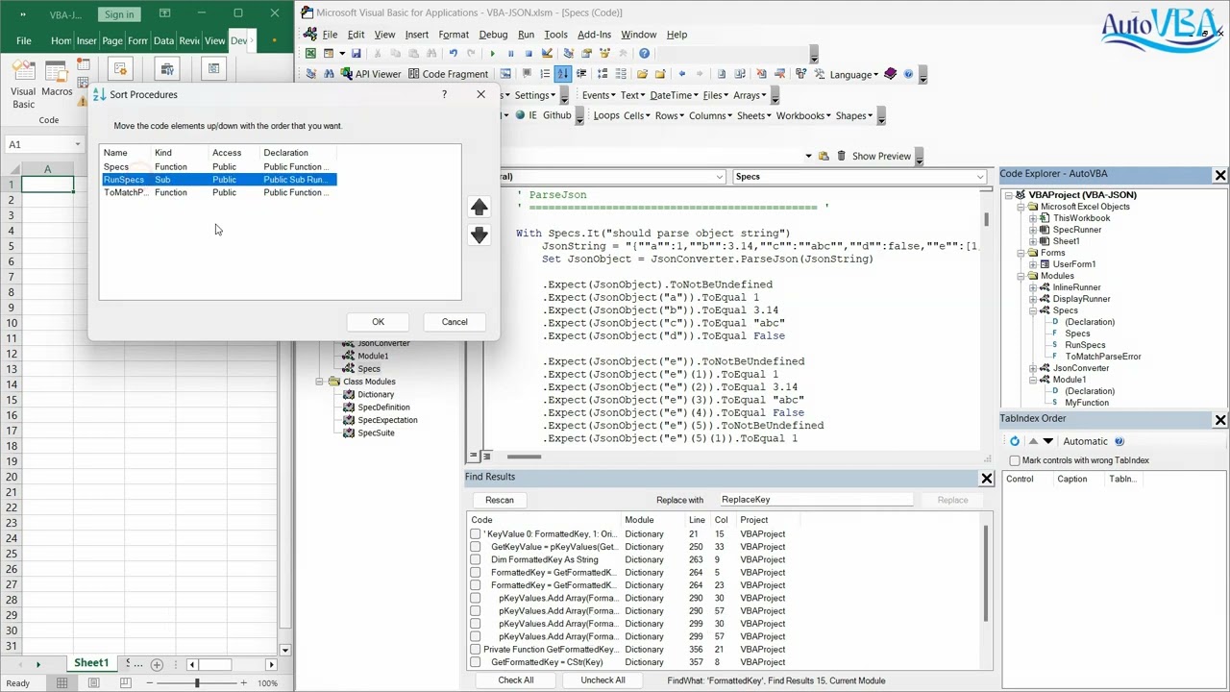
Task: Open the Excel Name Box dropdown
Action: point(78,144)
